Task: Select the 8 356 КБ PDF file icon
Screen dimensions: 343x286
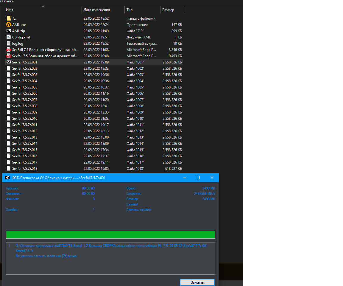Action: click(x=9, y=50)
